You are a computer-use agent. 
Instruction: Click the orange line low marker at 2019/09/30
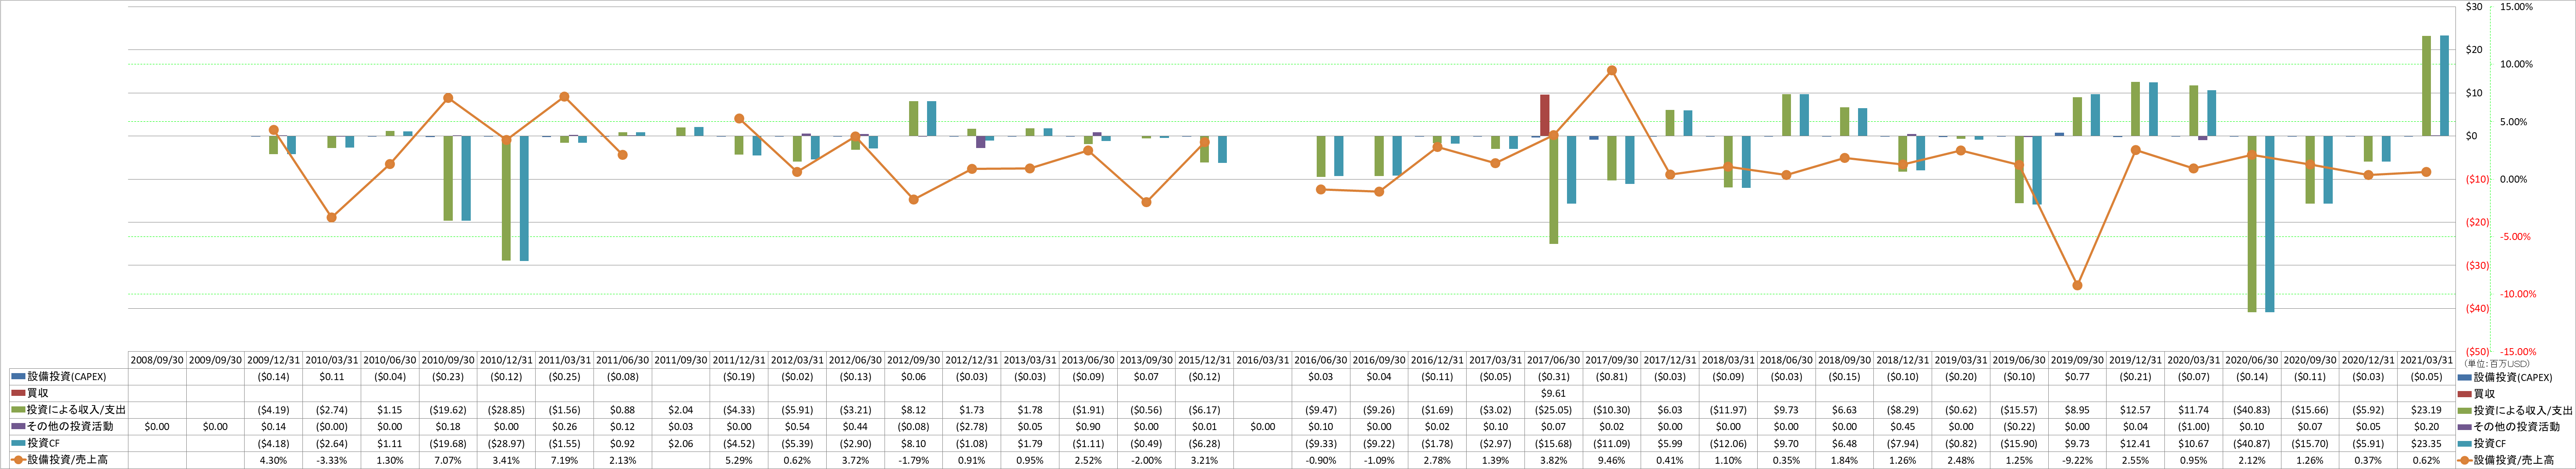(2077, 286)
